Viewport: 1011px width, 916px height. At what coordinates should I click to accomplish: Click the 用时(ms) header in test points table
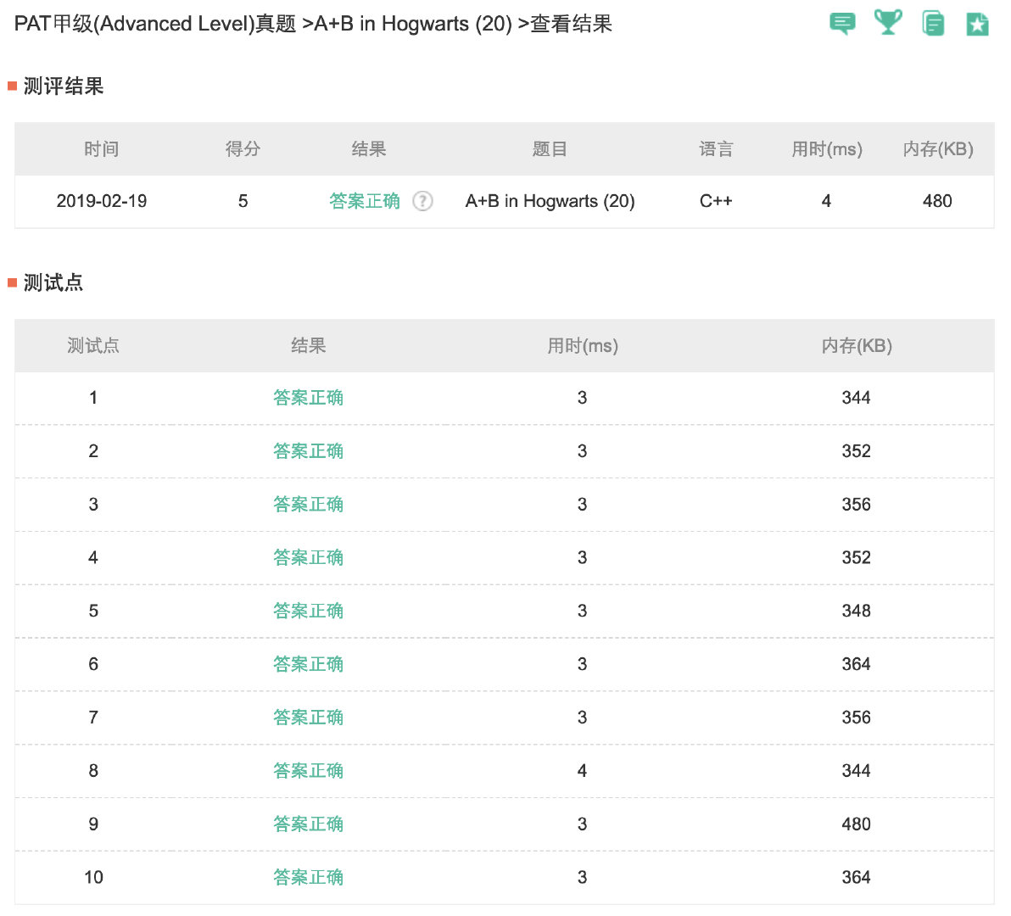[x=583, y=345]
